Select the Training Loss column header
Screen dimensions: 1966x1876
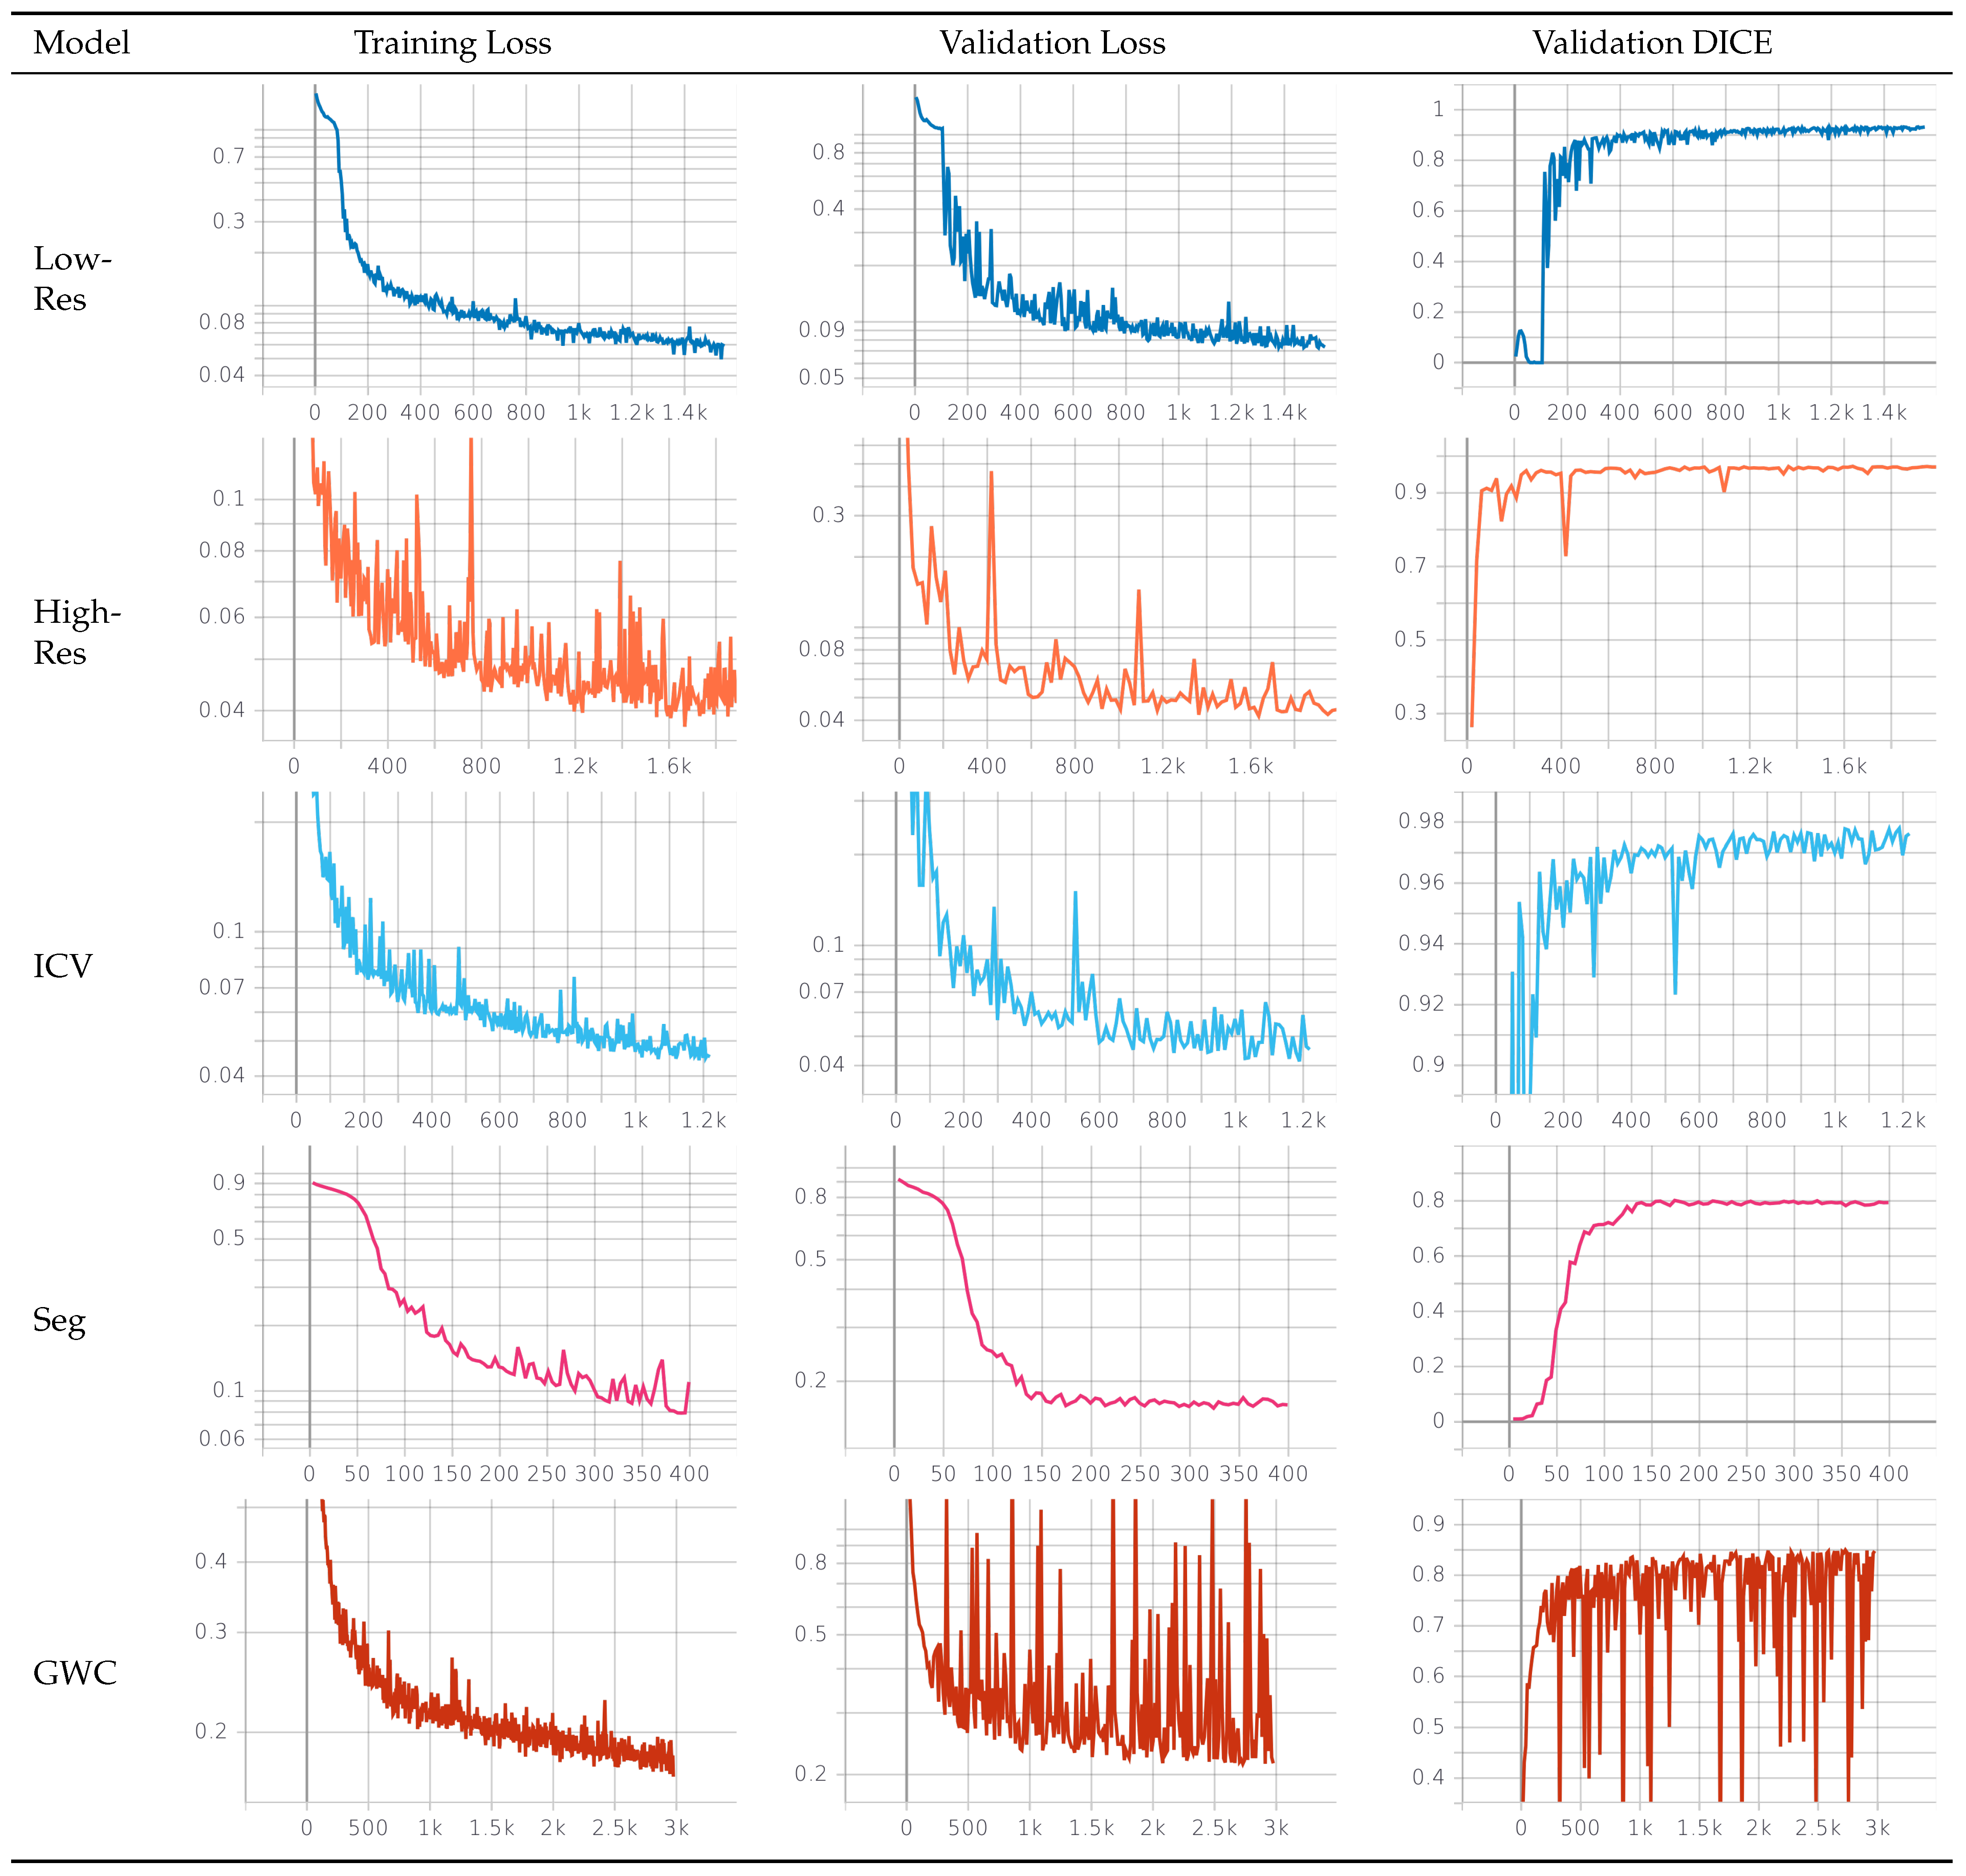[455, 42]
